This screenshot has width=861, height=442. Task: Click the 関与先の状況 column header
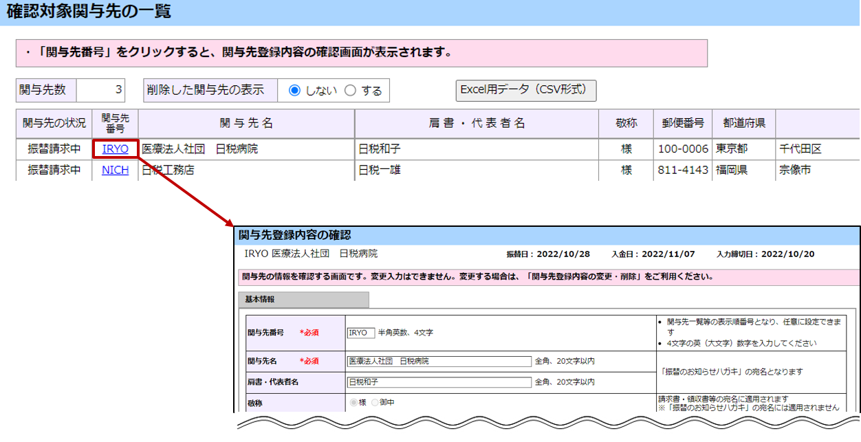click(x=54, y=123)
